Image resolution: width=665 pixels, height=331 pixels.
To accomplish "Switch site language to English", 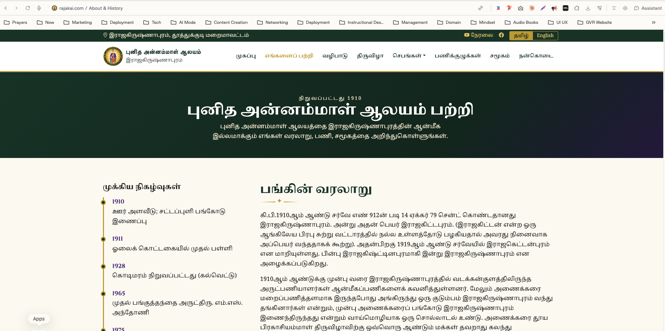I will point(545,35).
